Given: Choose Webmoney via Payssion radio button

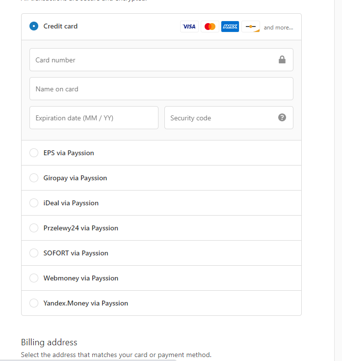Looking at the screenshot, I should click(x=34, y=278).
